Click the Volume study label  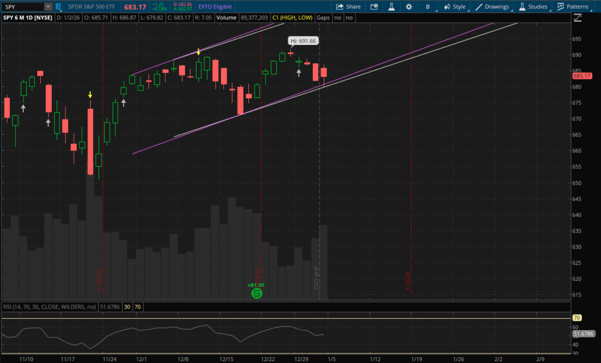226,18
